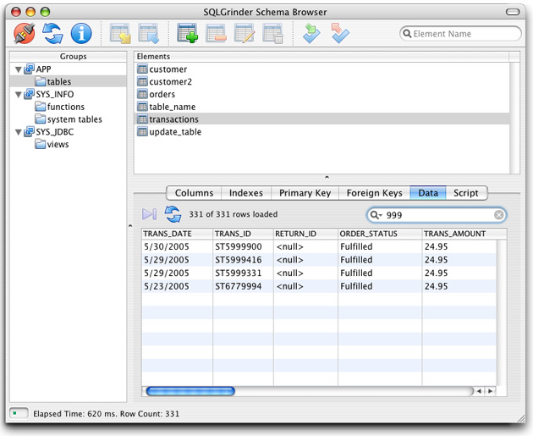Sort by TRANS_DATE column header

point(177,234)
